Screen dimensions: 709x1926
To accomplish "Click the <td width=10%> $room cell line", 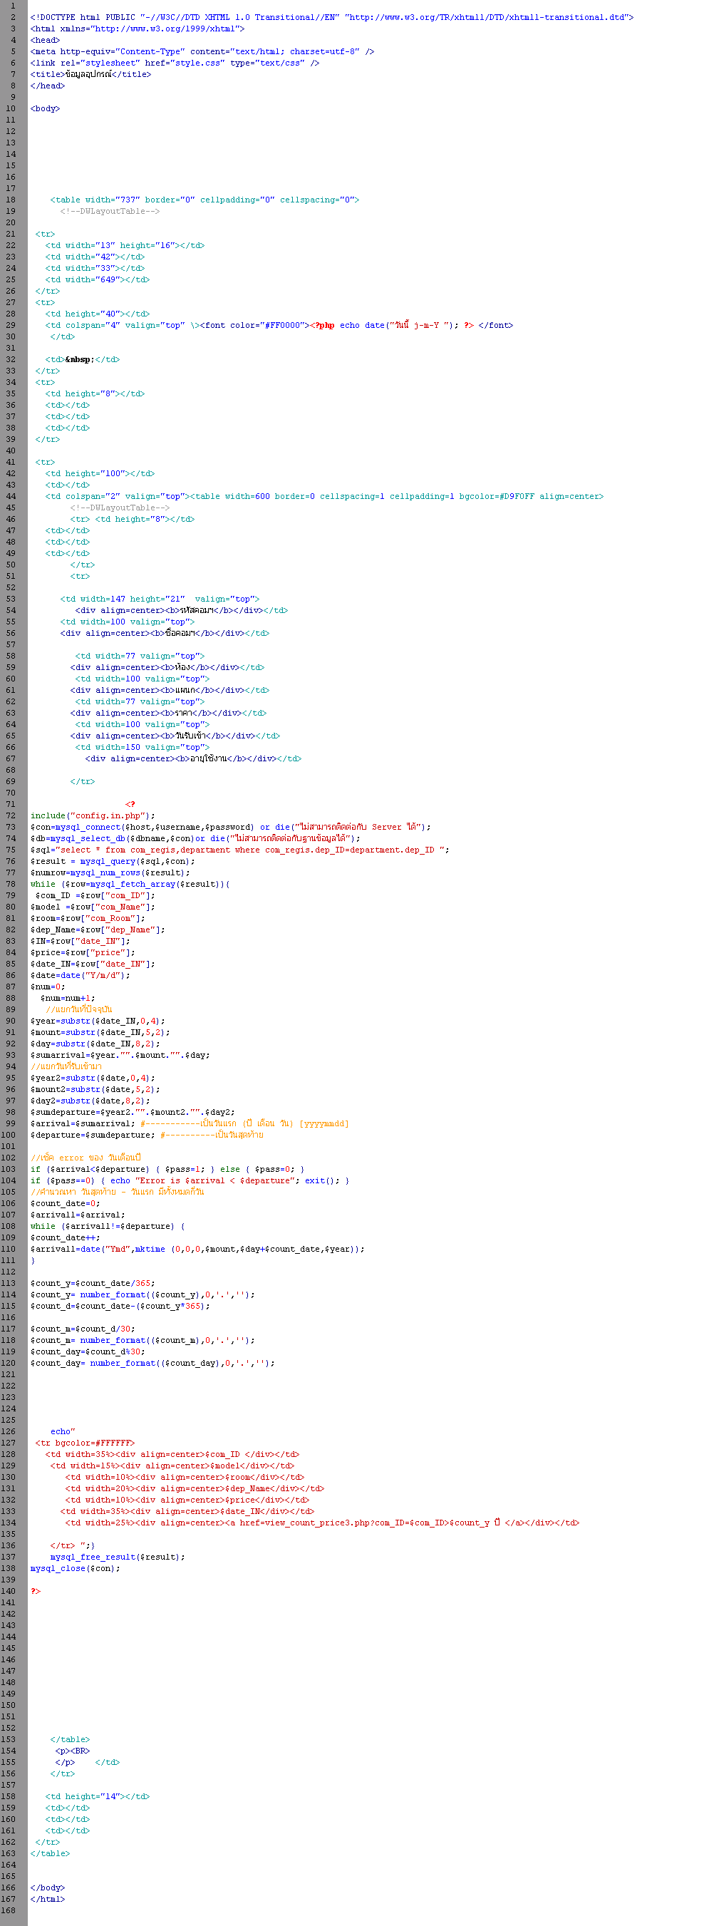I will tap(185, 1477).
